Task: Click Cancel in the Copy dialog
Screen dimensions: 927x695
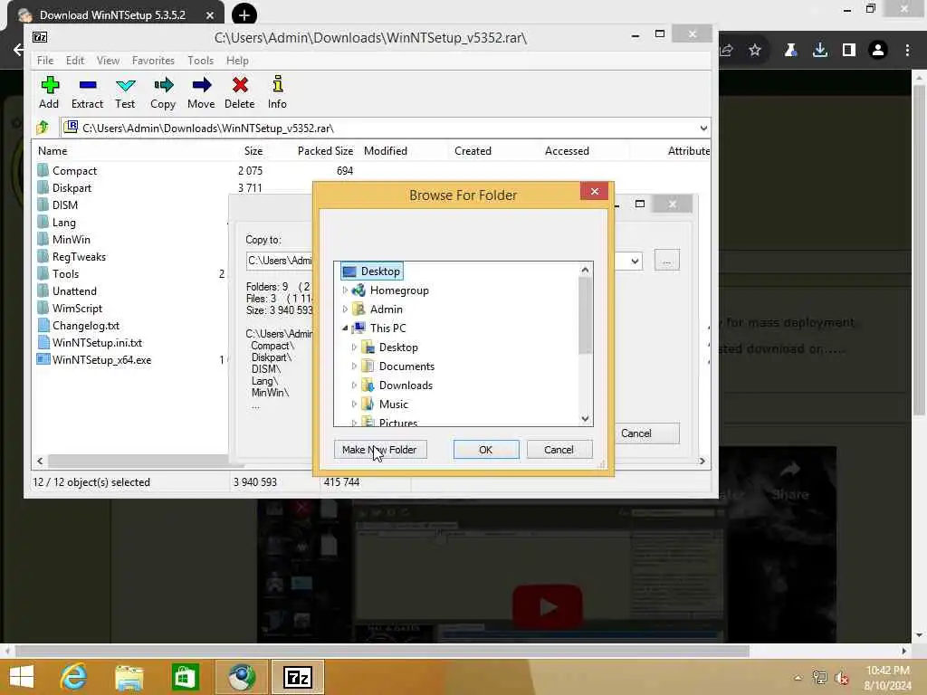Action: point(646,433)
